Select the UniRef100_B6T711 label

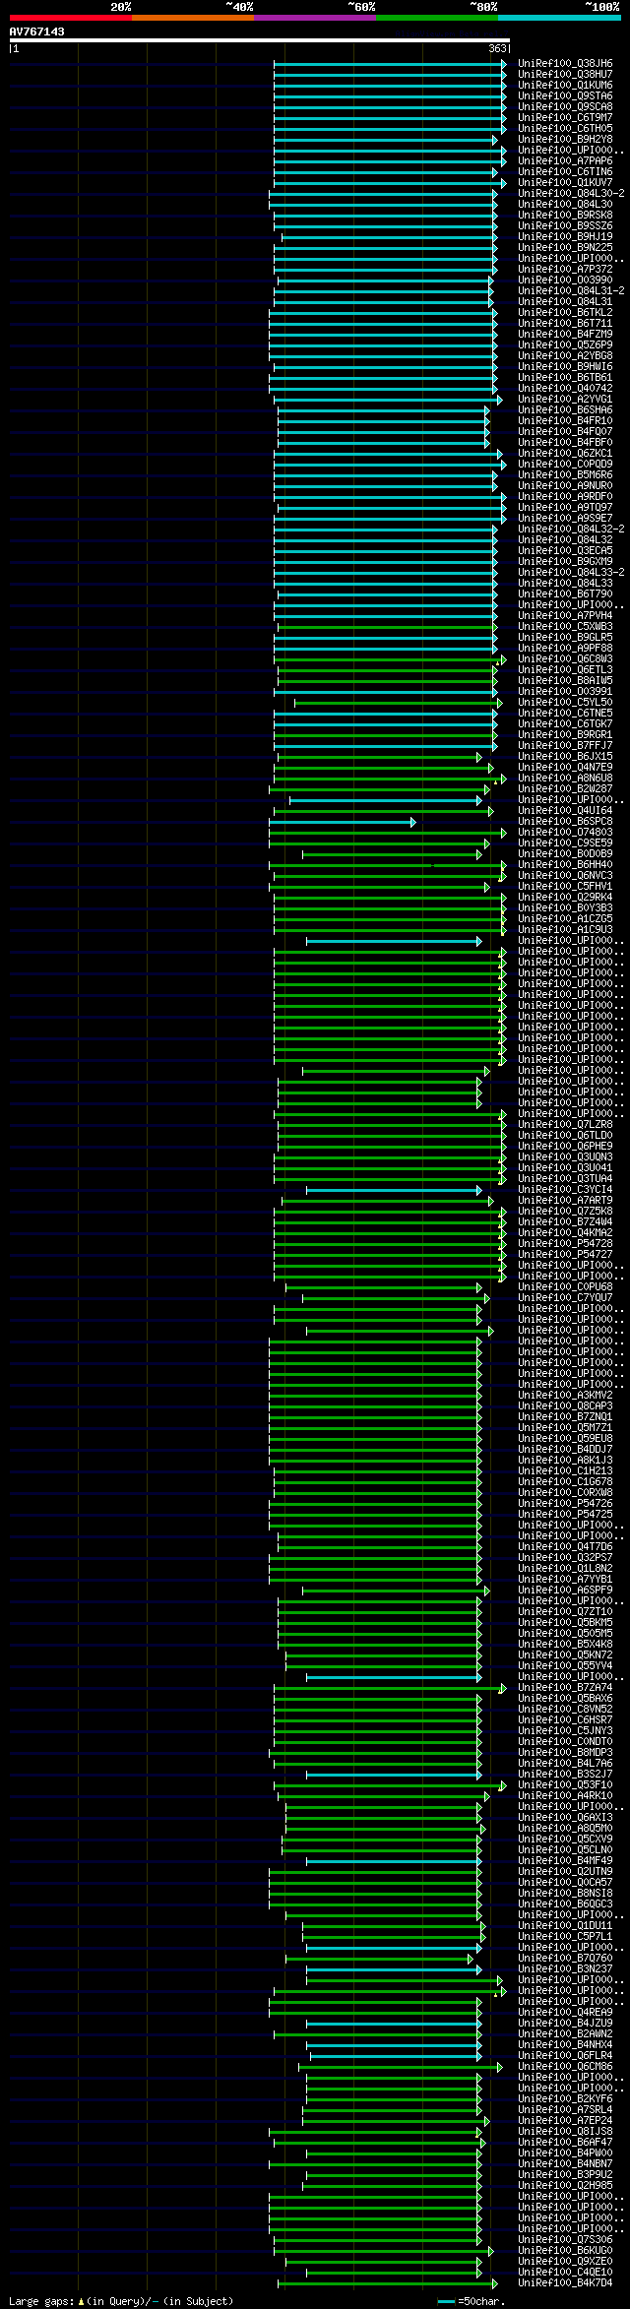pyautogui.click(x=565, y=324)
